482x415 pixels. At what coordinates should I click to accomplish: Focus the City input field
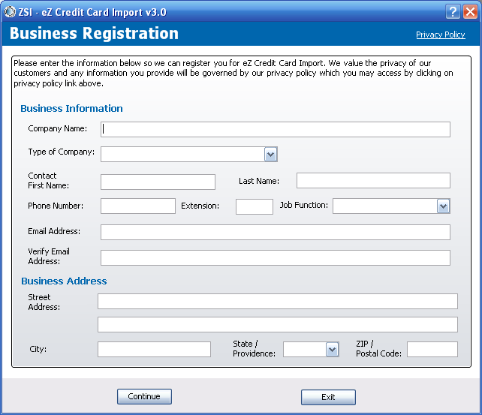(154, 349)
